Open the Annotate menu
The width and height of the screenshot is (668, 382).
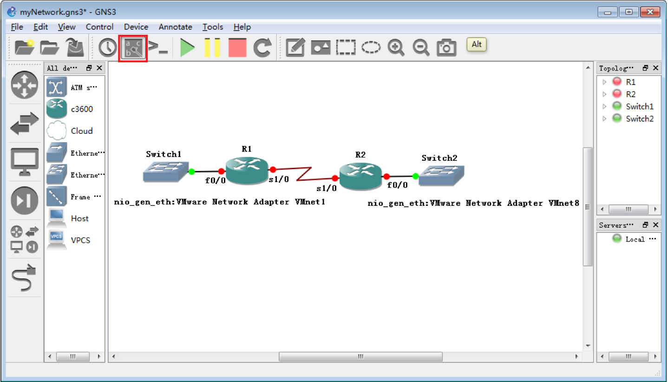point(175,27)
